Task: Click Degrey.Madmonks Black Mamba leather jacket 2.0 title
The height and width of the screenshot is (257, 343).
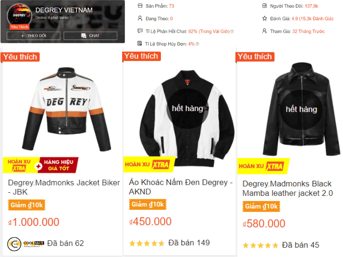Action: point(288,188)
